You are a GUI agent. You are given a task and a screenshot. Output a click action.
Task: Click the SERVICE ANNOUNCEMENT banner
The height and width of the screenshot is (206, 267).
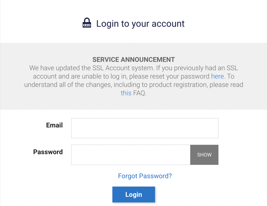(x=133, y=59)
